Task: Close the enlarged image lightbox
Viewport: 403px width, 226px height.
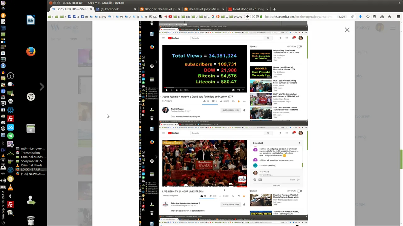Action: 347,30
